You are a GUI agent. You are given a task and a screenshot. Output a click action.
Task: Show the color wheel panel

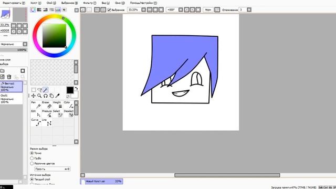pyautogui.click(x=33, y=9)
